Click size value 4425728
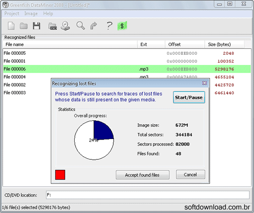This screenshot has width=254, height=213. pos(225,85)
